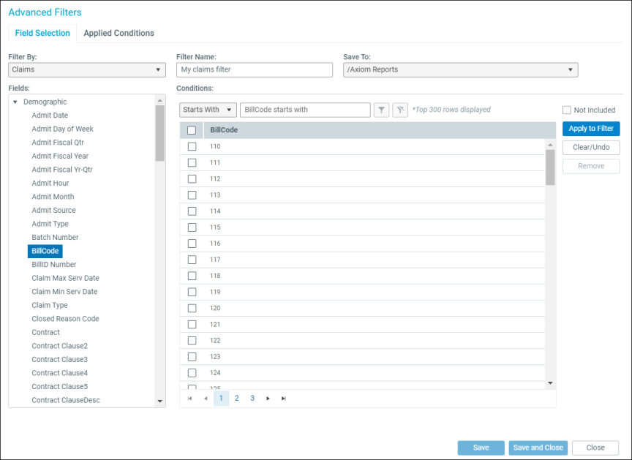Jump to the last results page
This screenshot has height=460, width=632.
[x=284, y=399]
